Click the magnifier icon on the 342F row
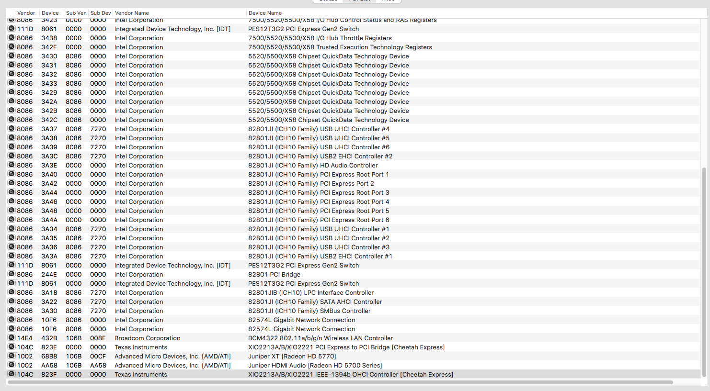The height and width of the screenshot is (391, 710). click(x=11, y=46)
